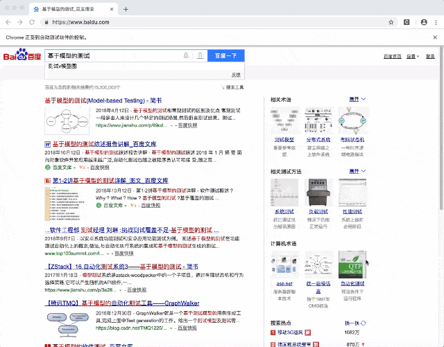Viewport: 444px width, 347px height.
Task: Click the GraphWalker result thumbnail
Action: (67, 324)
